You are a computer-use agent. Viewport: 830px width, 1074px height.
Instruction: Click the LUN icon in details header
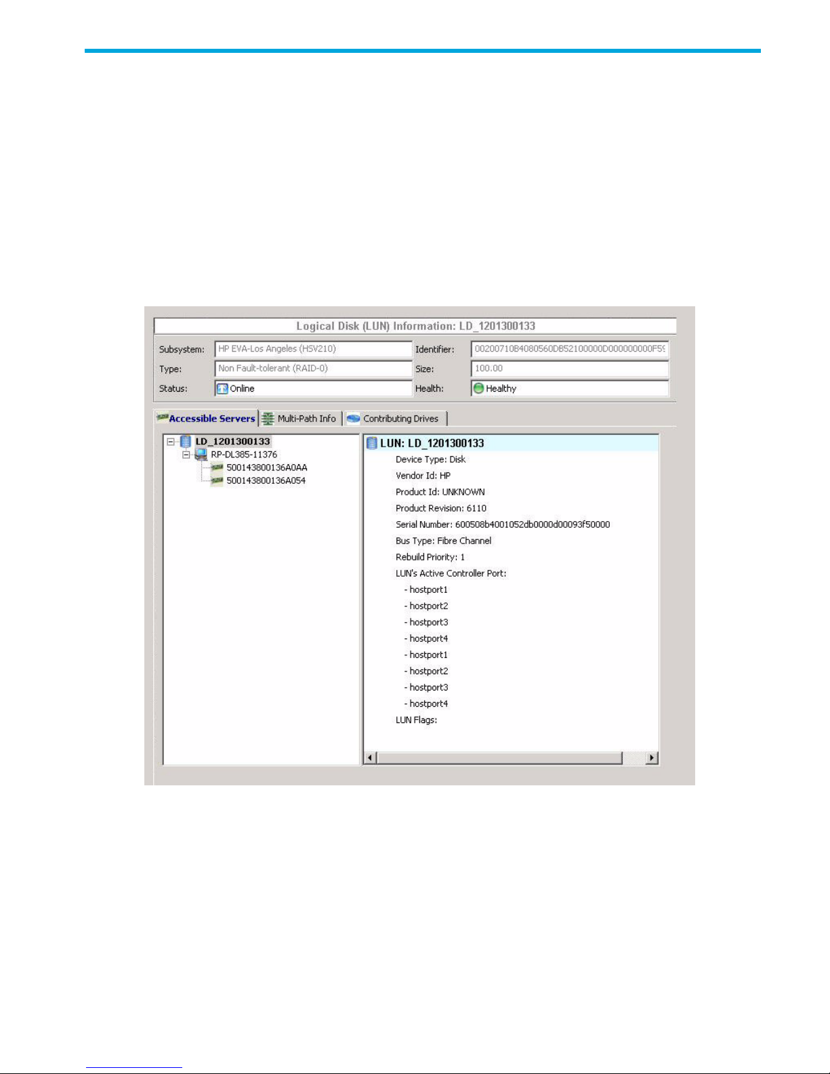click(371, 443)
